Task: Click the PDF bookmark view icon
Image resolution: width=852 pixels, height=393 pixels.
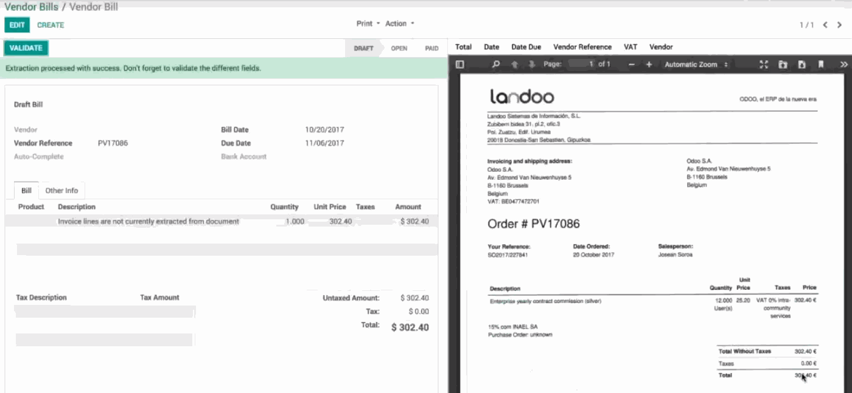Action: pyautogui.click(x=821, y=64)
